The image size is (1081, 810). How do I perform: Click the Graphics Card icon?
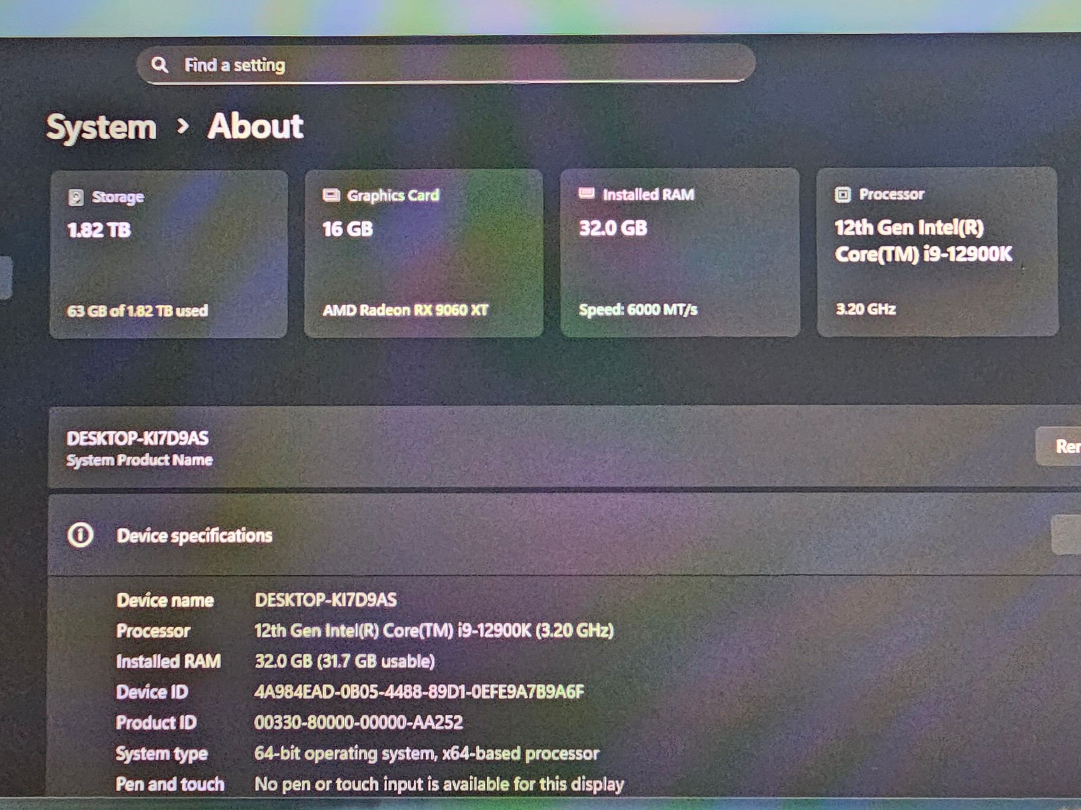331,194
